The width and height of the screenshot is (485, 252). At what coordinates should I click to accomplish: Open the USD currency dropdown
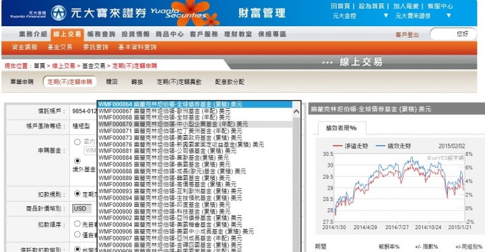[82, 209]
